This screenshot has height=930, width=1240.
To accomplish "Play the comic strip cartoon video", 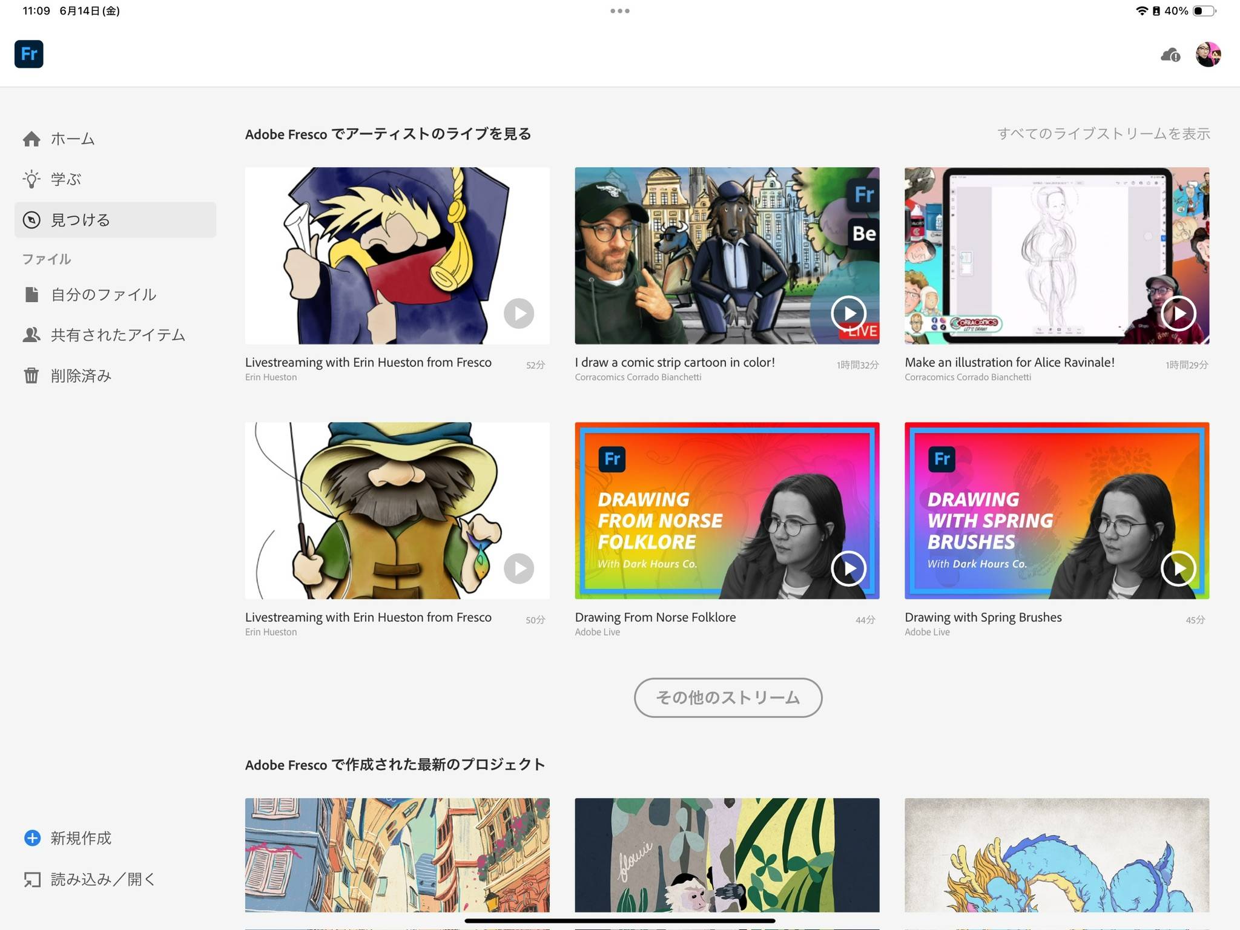I will point(848,314).
